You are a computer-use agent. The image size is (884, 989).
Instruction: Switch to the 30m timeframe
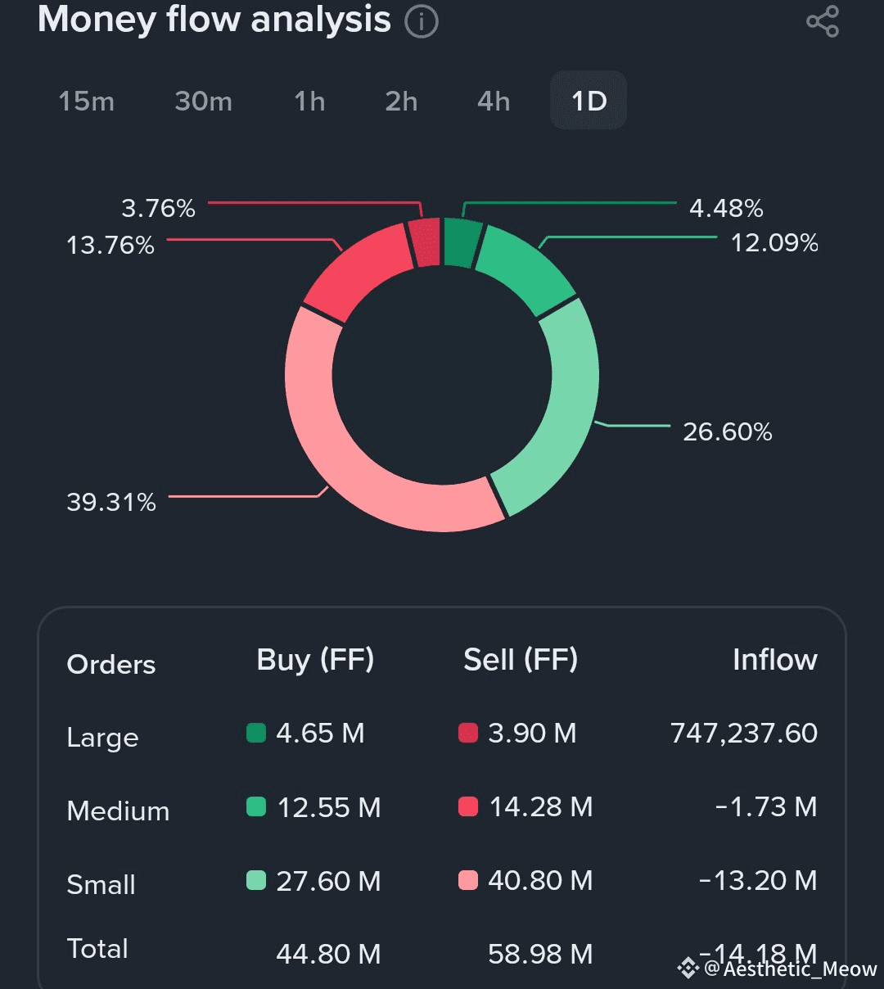pos(203,102)
